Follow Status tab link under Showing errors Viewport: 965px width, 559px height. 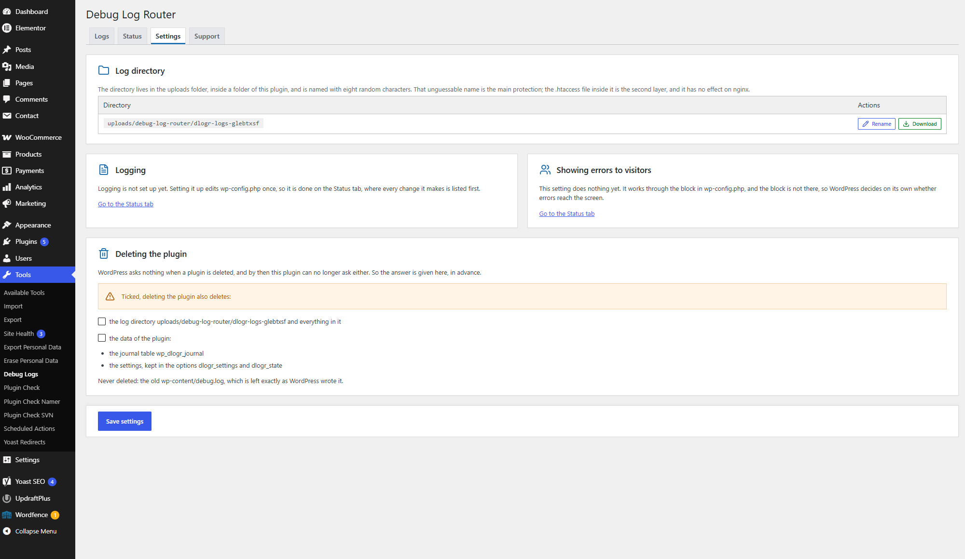566,213
